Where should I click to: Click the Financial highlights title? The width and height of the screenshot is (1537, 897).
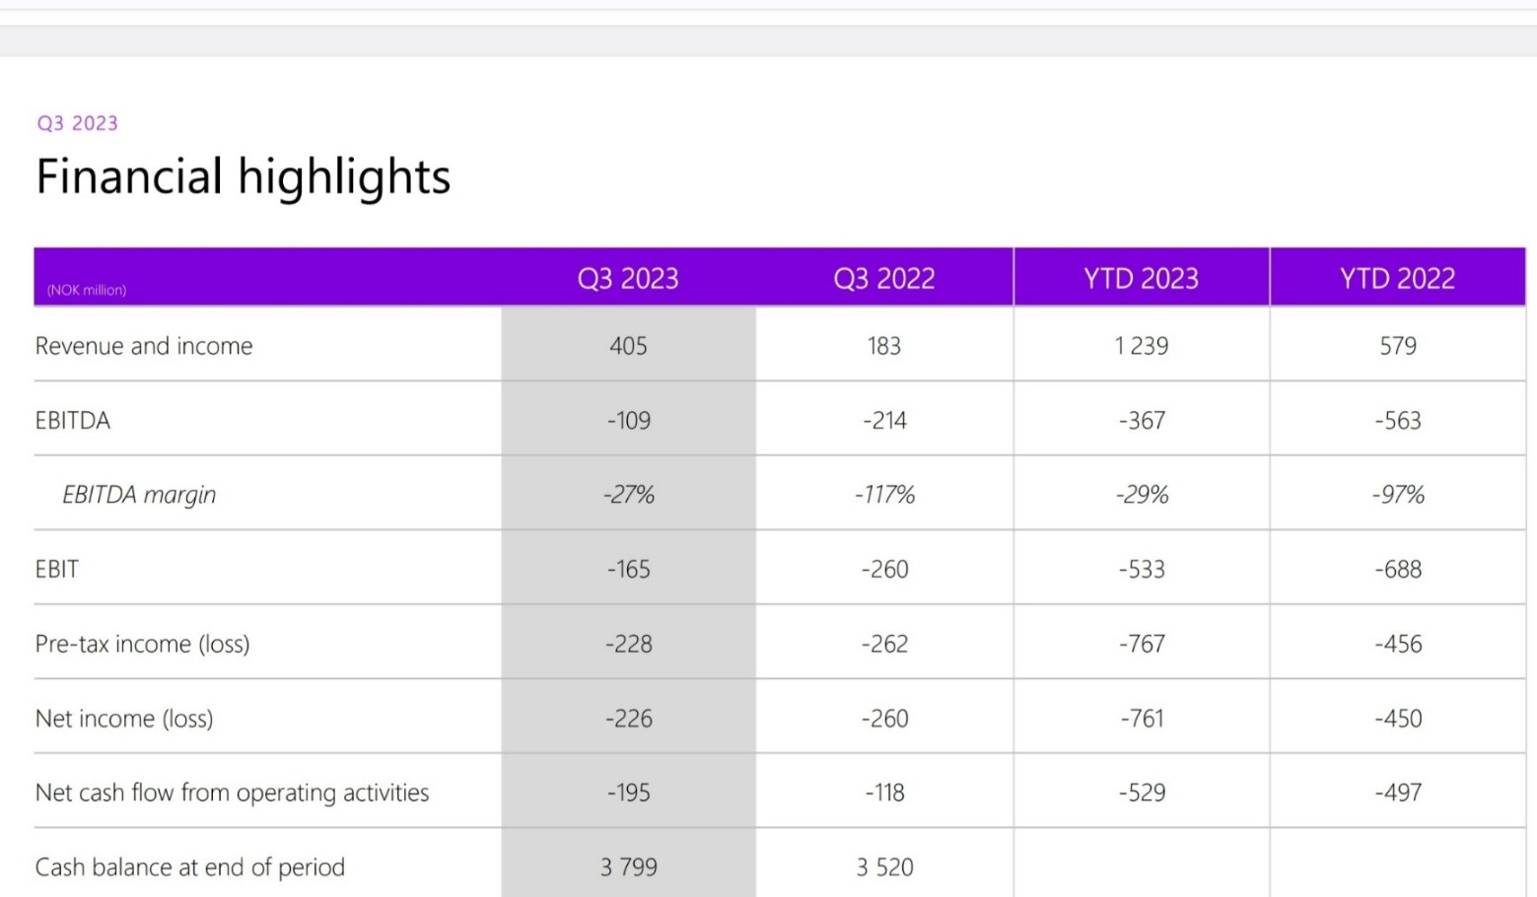point(243,177)
